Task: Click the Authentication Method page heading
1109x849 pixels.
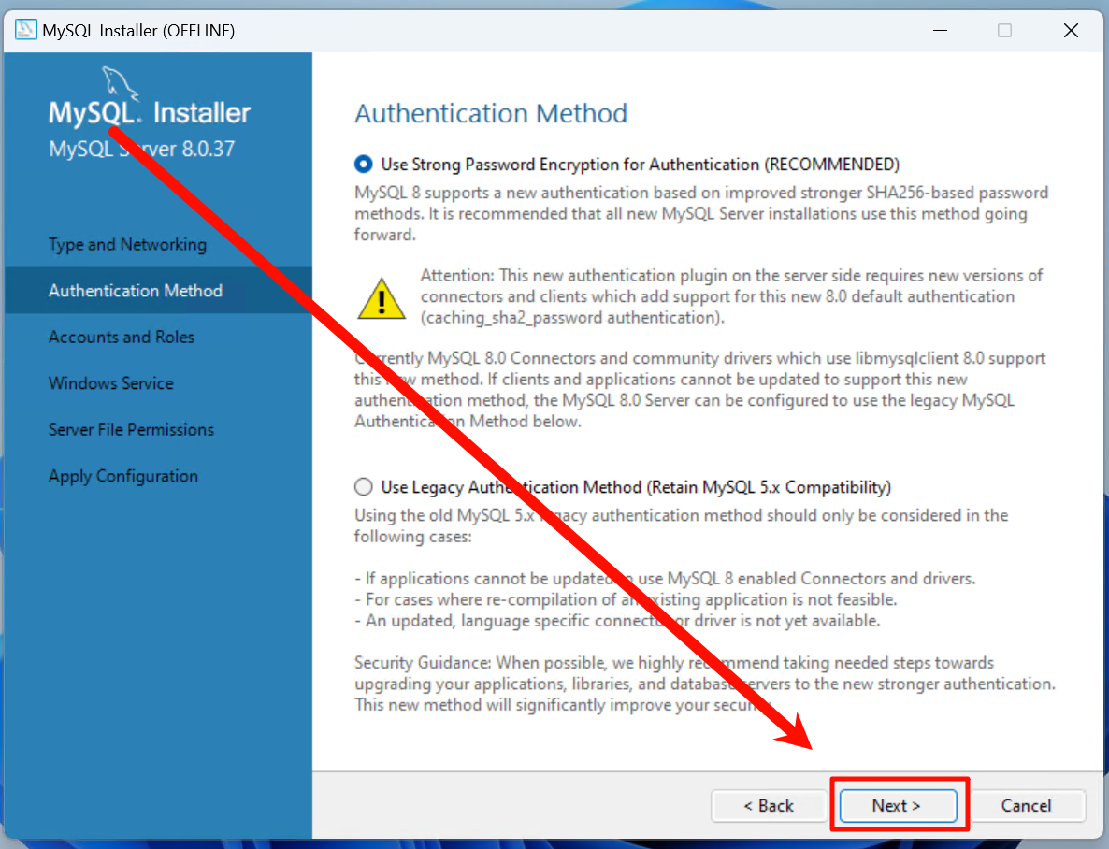Action: [491, 113]
